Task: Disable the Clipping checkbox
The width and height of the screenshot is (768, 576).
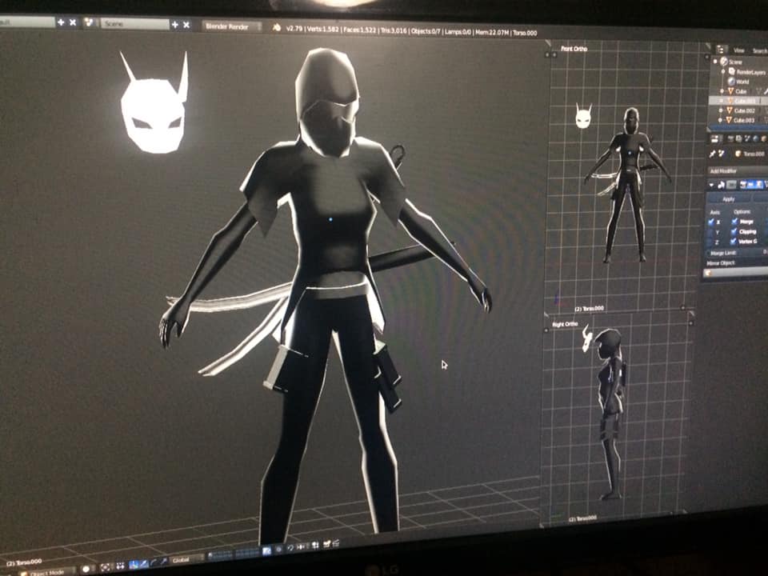Action: [x=735, y=232]
